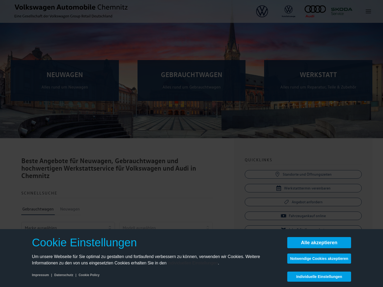Open the WERKSTATT tile
This screenshot has height=287, width=383.
click(x=318, y=81)
